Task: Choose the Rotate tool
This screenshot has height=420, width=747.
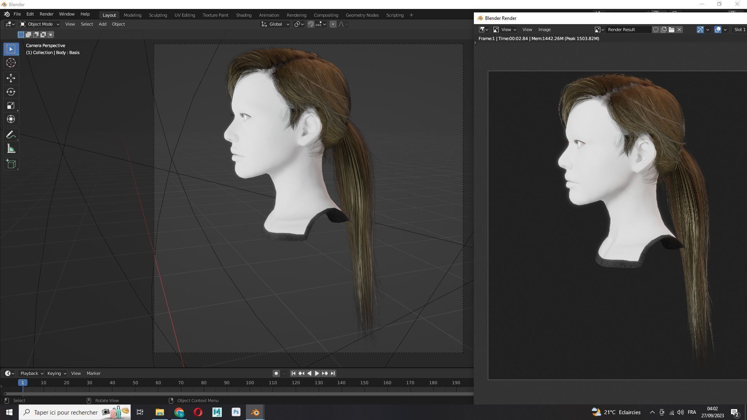Action: coord(11,92)
